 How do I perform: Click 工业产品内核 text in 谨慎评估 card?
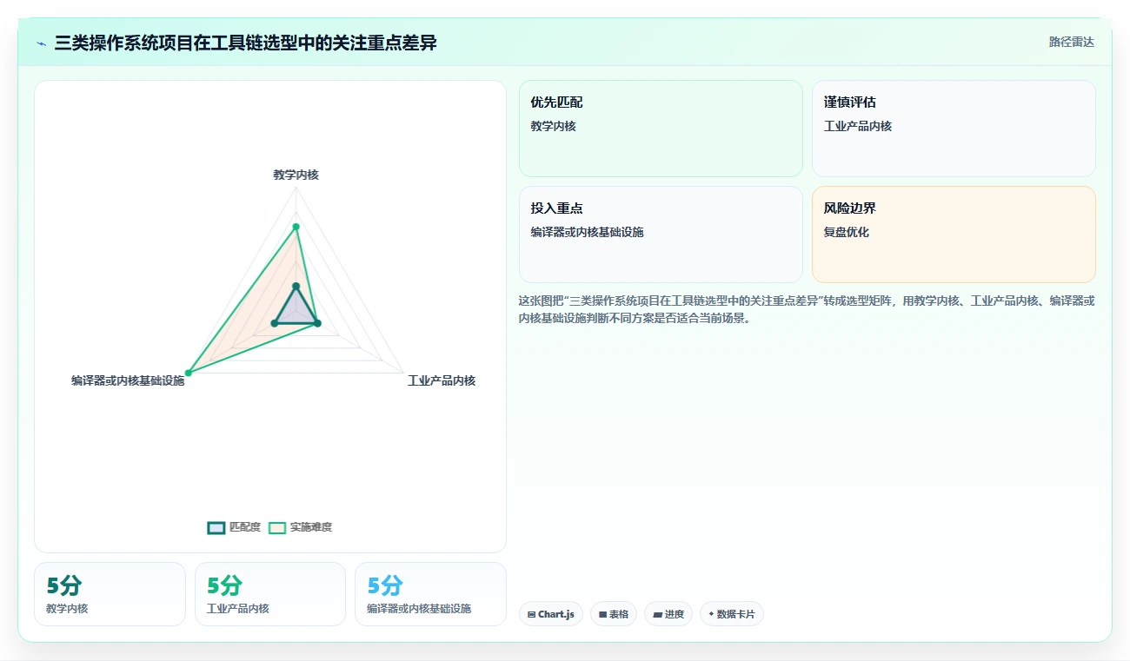pos(858,126)
